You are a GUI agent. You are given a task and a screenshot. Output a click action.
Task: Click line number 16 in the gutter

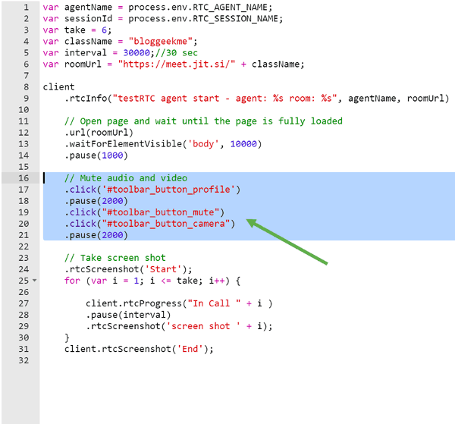[24, 178]
